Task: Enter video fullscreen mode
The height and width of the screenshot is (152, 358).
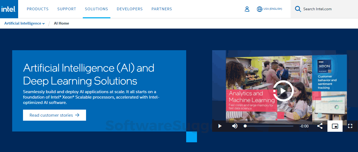Action: tap(350, 126)
